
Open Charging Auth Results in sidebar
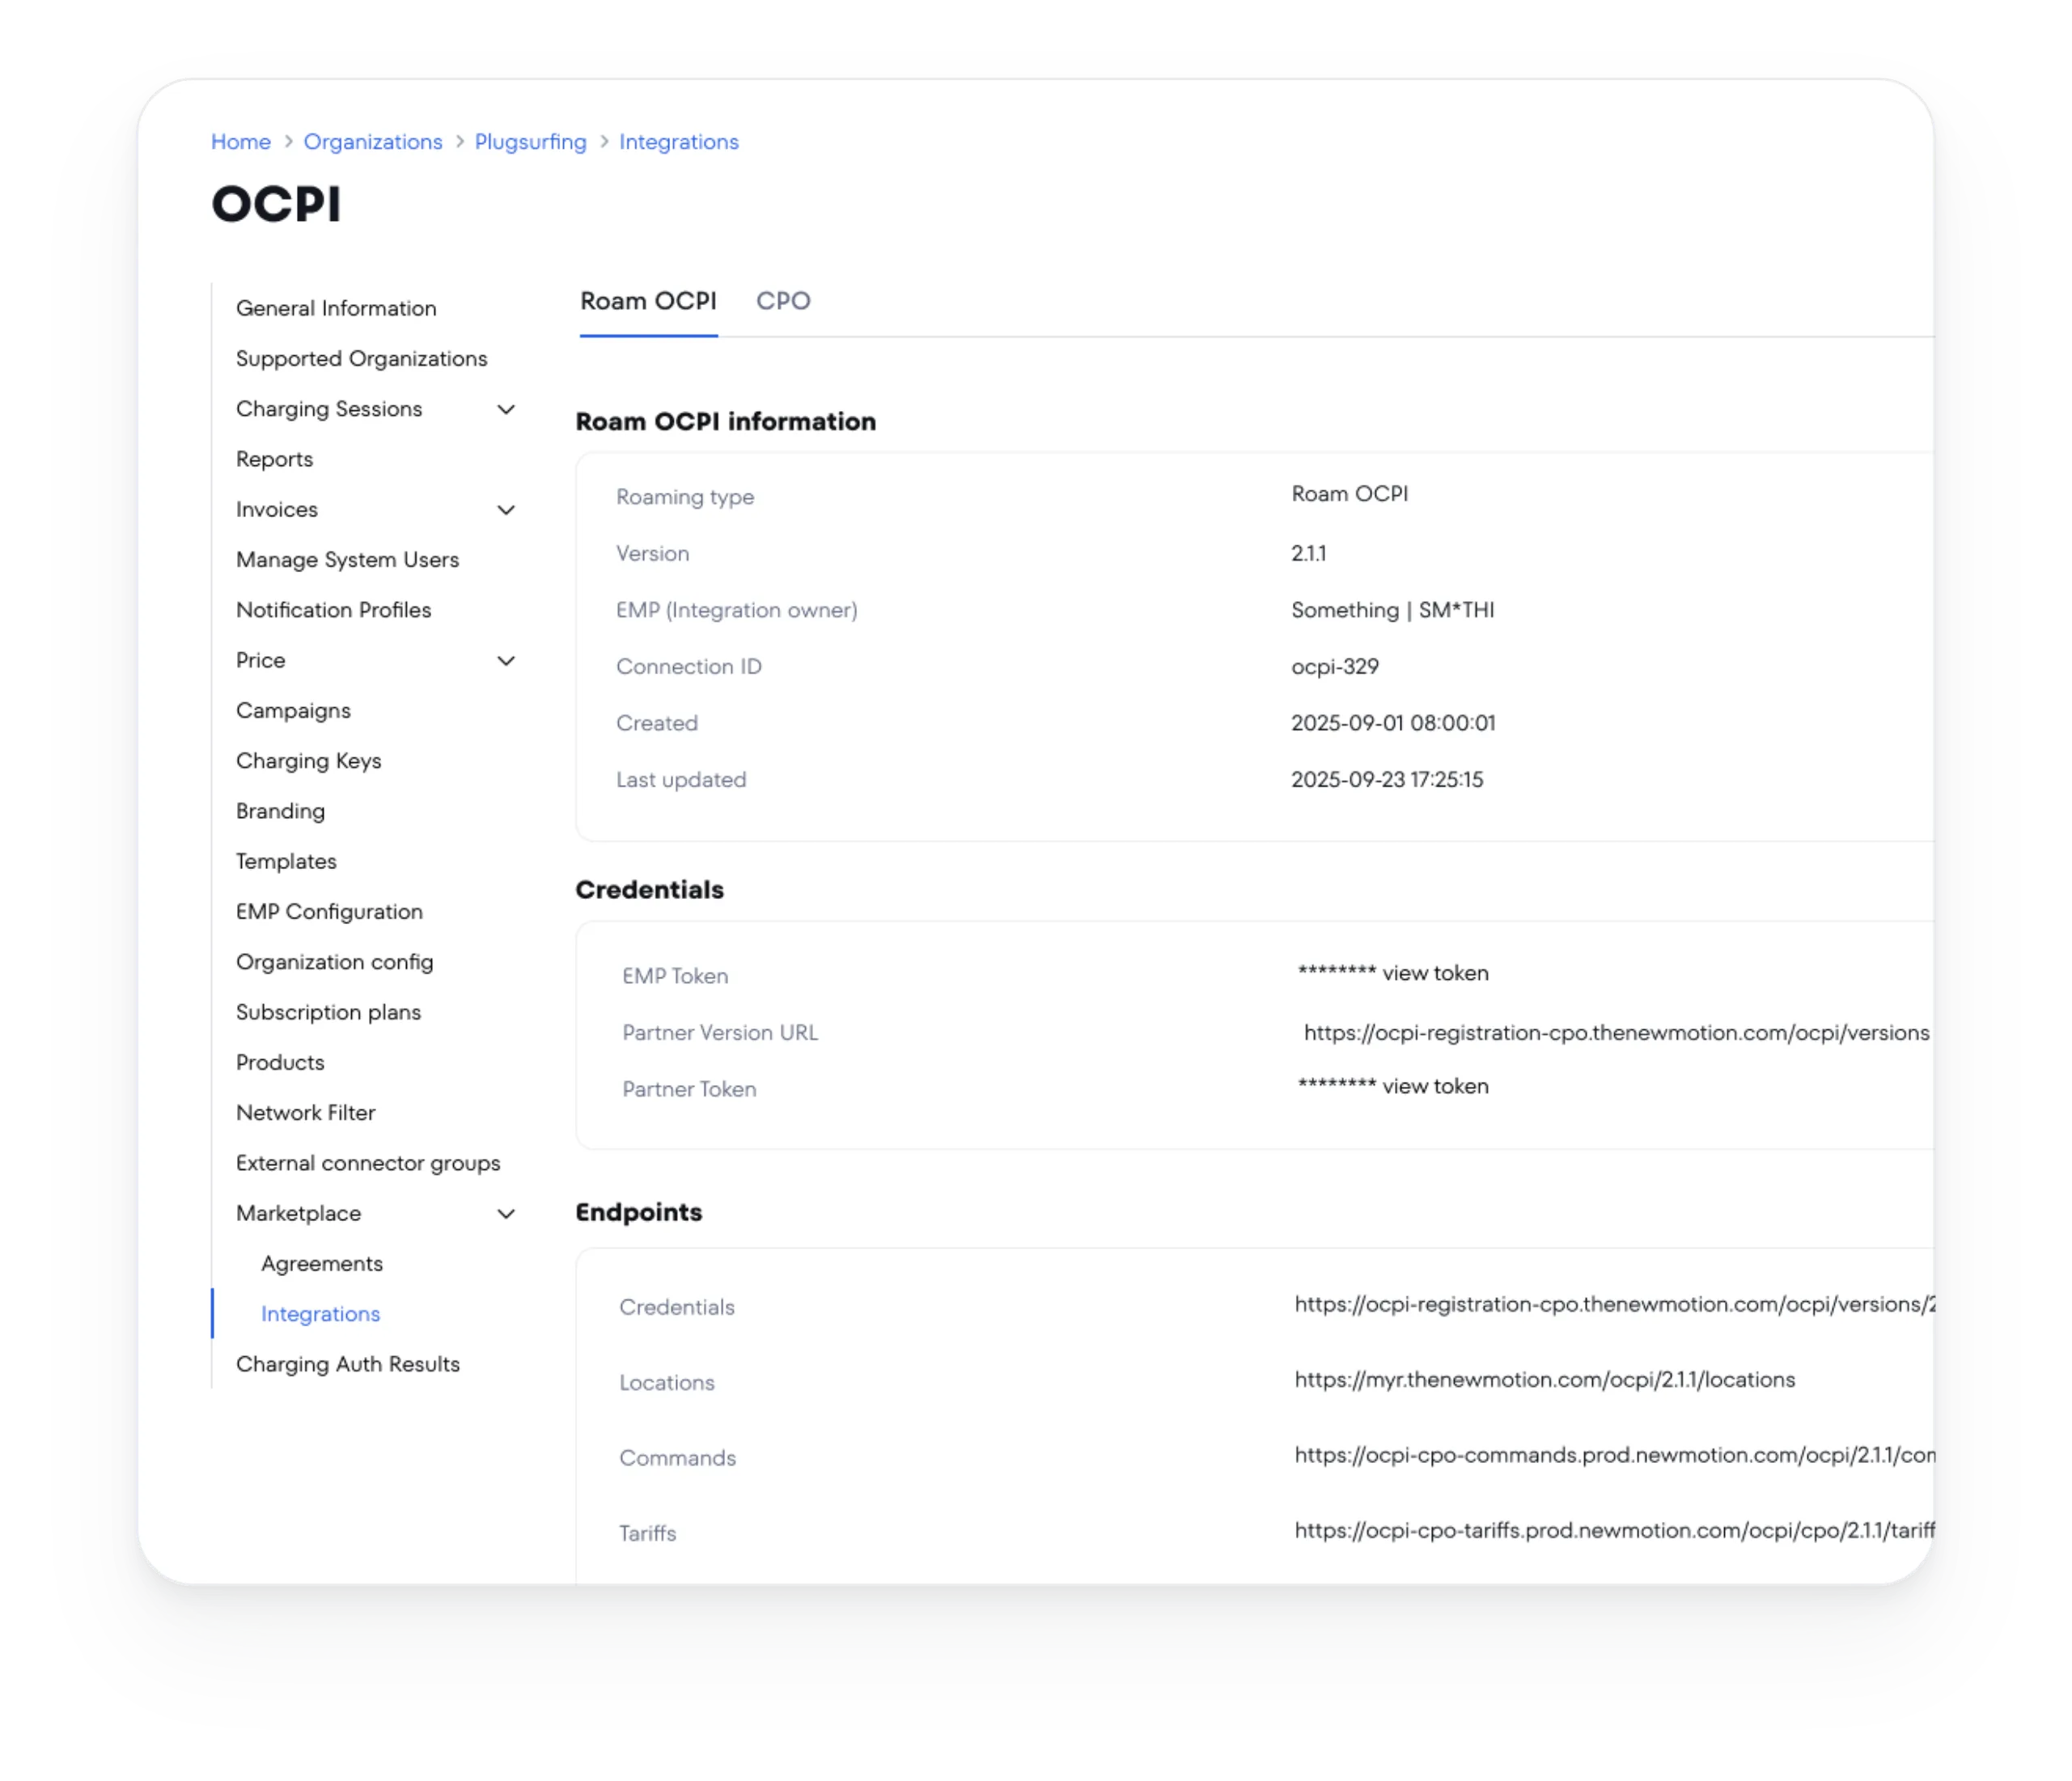click(347, 1364)
